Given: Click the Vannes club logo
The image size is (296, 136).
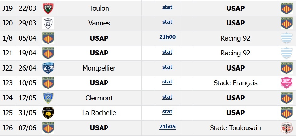Looking at the screenshot, I should (x=48, y=23).
